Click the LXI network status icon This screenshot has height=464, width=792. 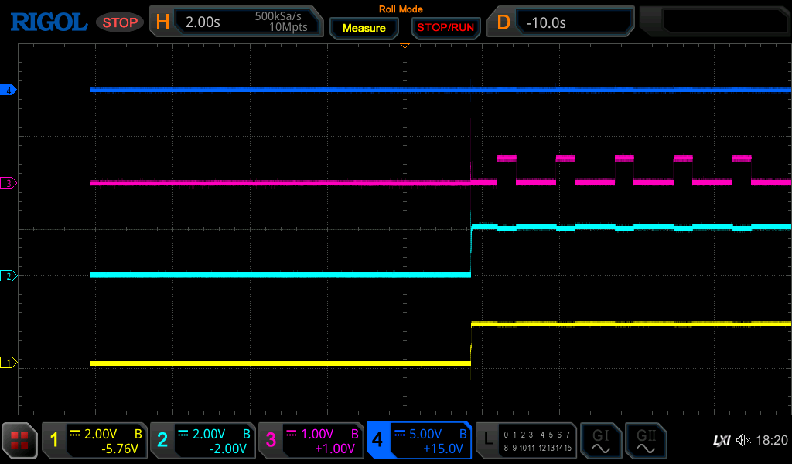(722, 441)
